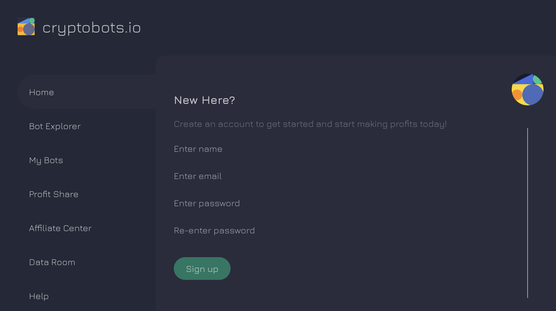This screenshot has width=556, height=311.
Task: Submit the registration form with Sign up
Action: pyautogui.click(x=202, y=269)
